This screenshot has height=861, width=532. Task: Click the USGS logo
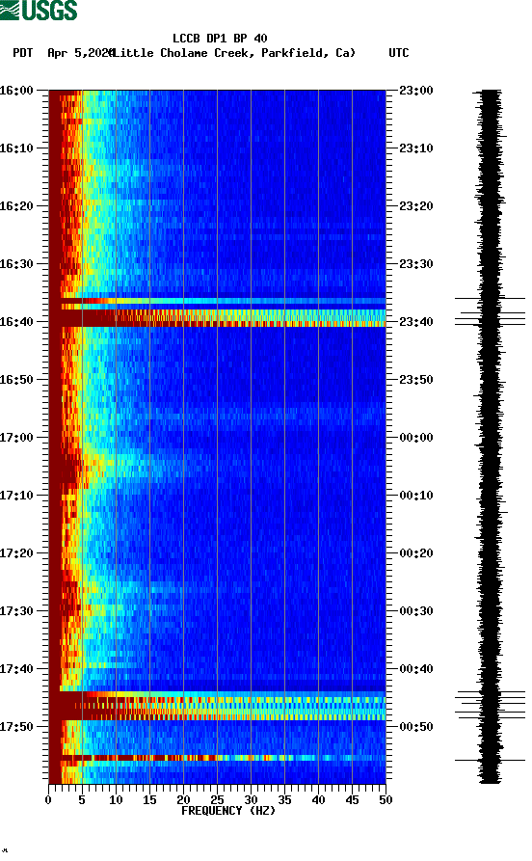click(x=39, y=10)
